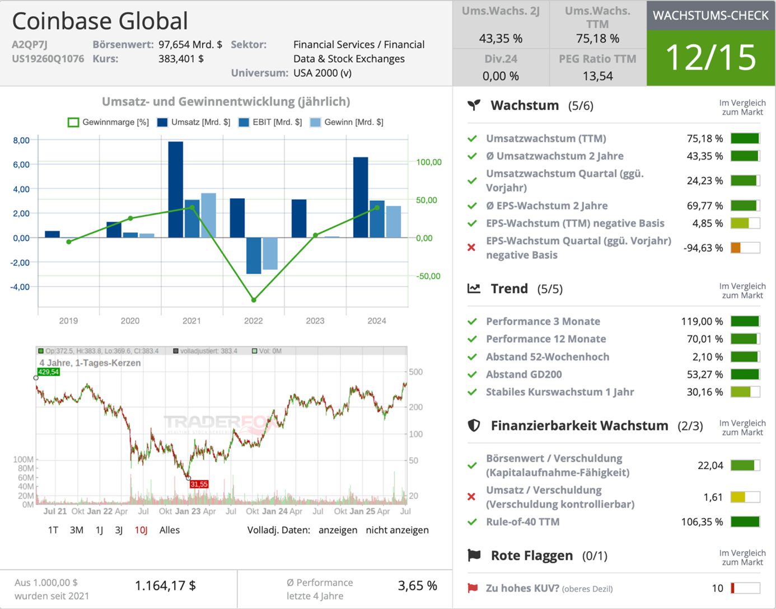Click checkmark beside Ø EPS-Wachstum 2 Jahre
This screenshot has height=609, width=776.
472,205
